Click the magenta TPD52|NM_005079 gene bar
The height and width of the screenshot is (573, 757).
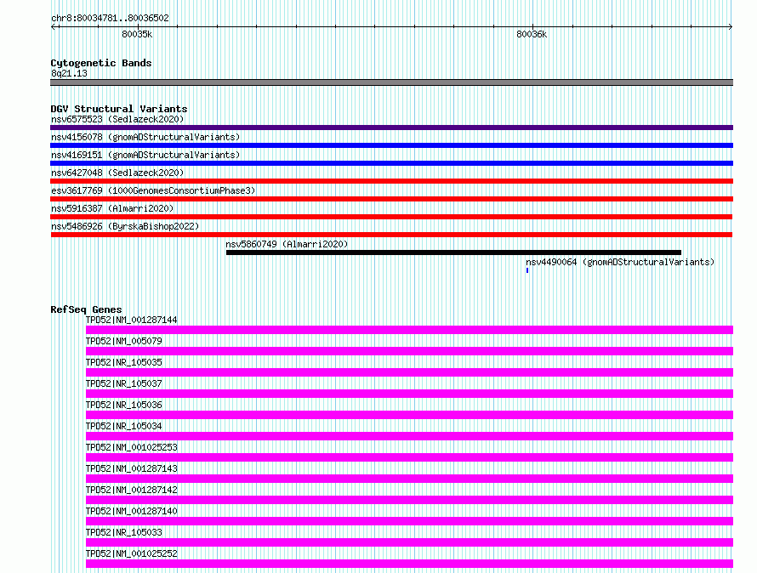409,351
